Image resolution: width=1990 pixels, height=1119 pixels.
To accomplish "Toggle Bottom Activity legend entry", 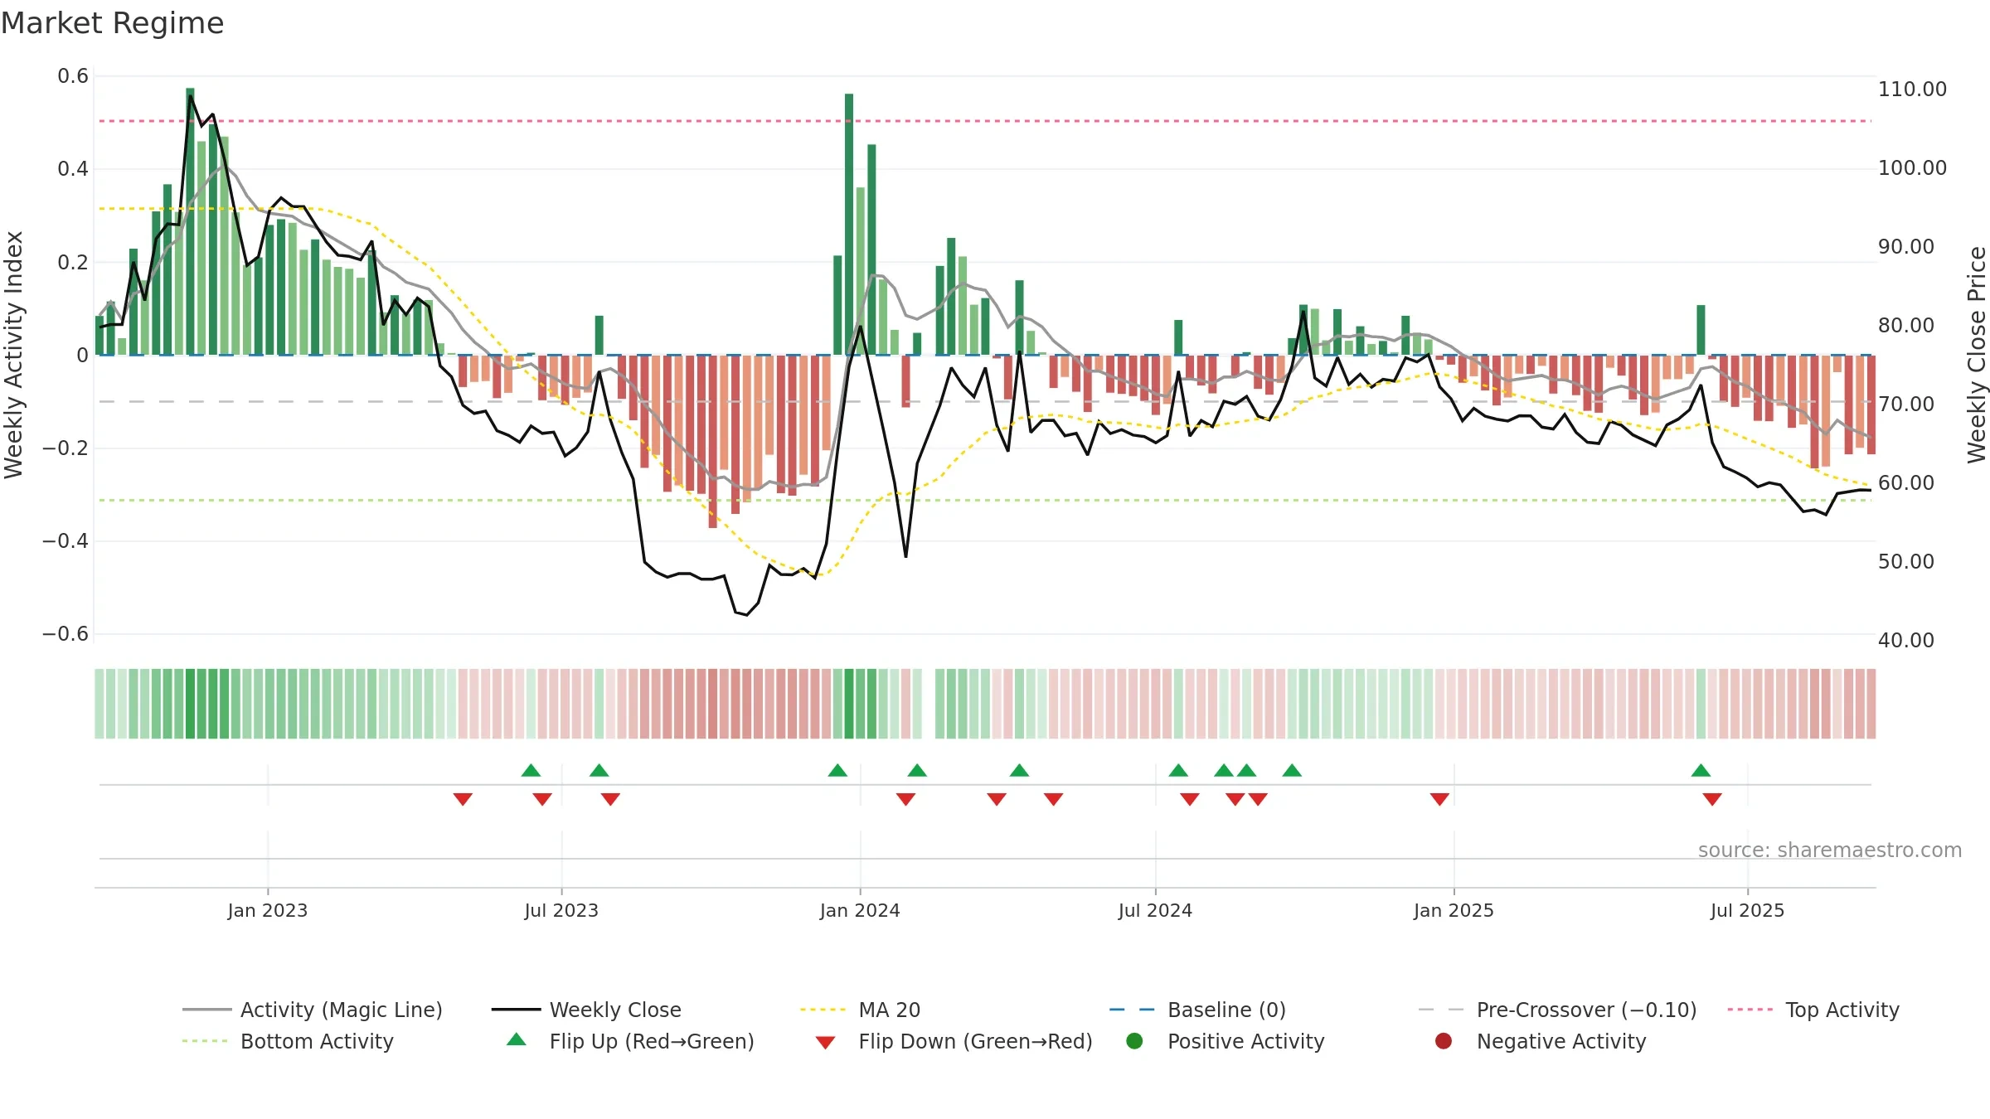I will point(288,1041).
